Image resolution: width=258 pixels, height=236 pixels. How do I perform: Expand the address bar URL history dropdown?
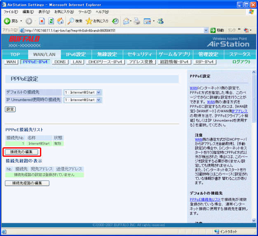click(206, 30)
